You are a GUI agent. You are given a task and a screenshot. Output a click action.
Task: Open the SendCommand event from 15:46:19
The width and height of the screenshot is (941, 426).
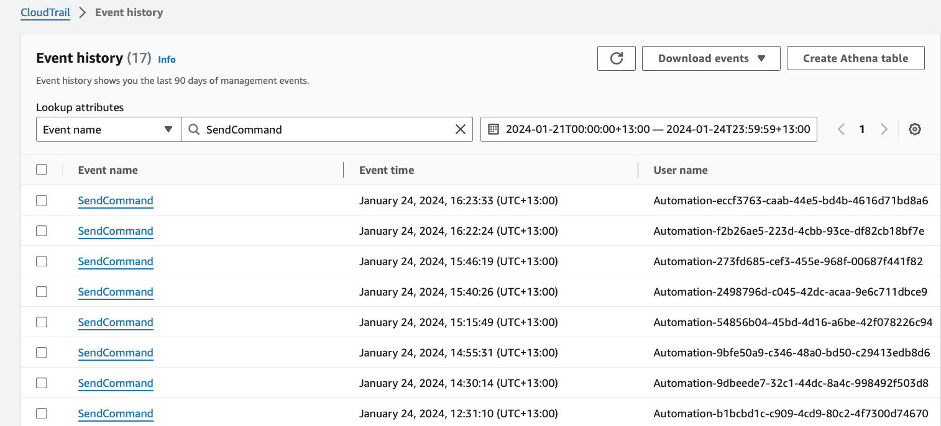tap(116, 261)
